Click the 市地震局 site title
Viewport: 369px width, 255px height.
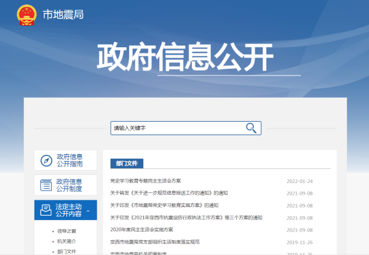pyautogui.click(x=62, y=14)
